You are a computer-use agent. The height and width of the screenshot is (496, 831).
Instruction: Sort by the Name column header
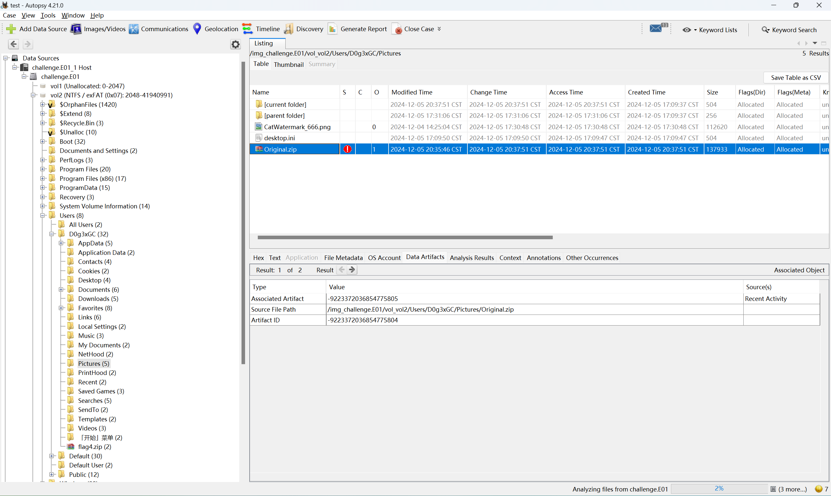294,92
